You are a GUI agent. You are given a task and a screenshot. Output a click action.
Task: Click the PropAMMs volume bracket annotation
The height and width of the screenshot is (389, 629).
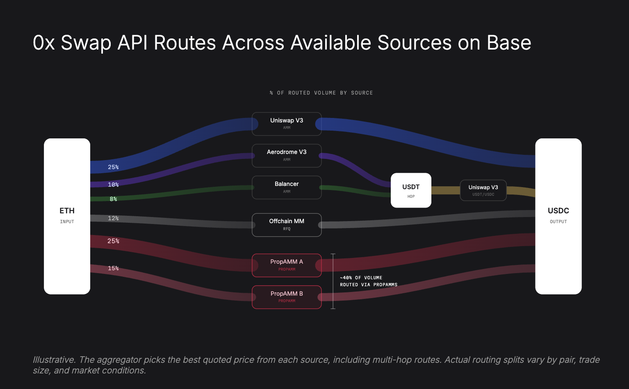point(368,281)
